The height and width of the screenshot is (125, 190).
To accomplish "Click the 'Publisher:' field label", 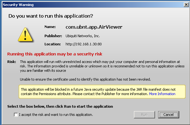I will 53,36.
